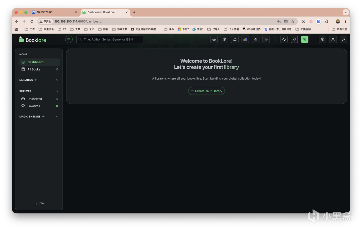362x229 pixels.
Task: Open a new browser tab
Action: (x=134, y=12)
